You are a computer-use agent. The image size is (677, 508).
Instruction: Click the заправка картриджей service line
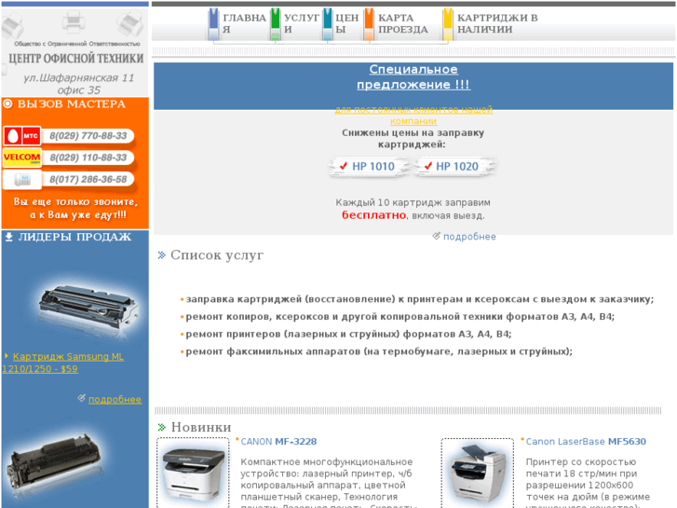coord(420,299)
